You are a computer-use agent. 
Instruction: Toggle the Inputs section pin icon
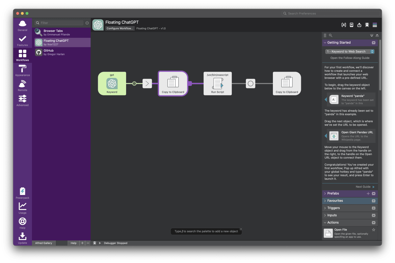point(374,215)
